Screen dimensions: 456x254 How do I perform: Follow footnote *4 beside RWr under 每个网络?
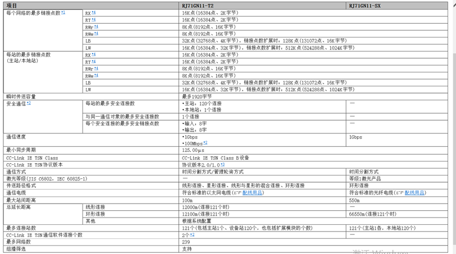(x=95, y=26)
